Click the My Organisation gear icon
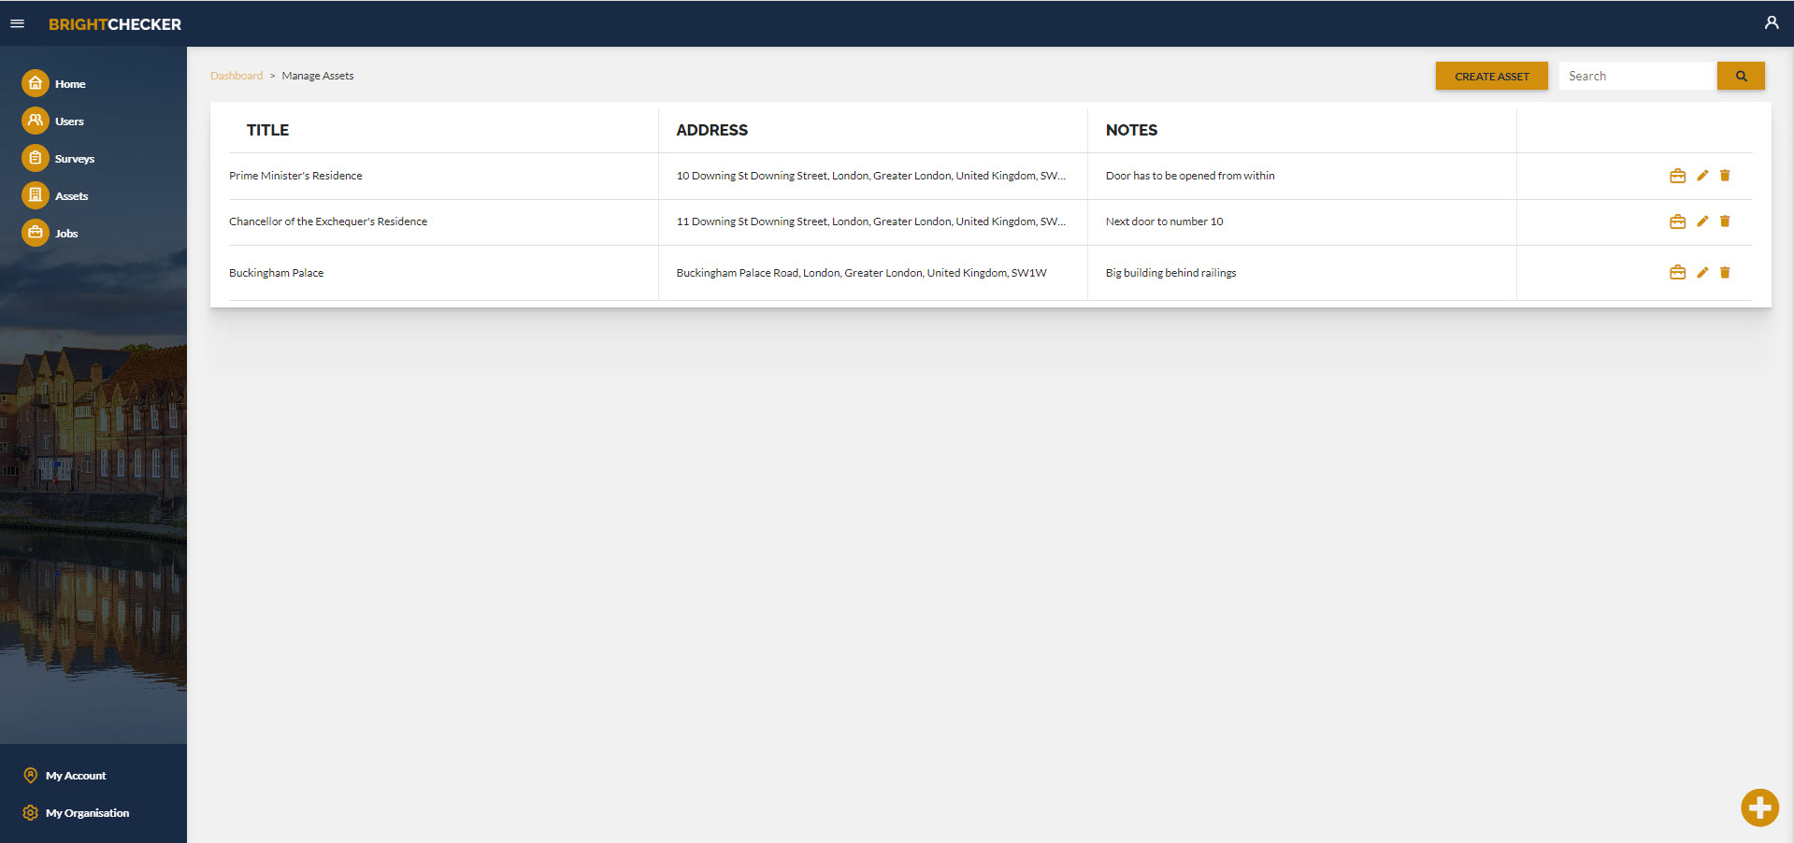This screenshot has width=1794, height=843. pyautogui.click(x=30, y=813)
